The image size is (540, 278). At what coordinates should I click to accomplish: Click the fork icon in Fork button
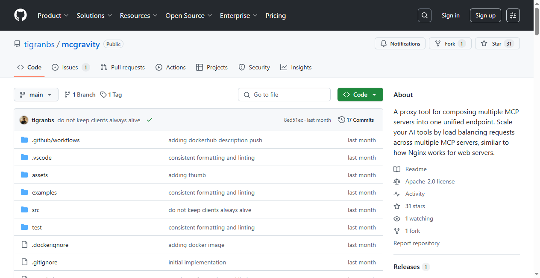438,43
